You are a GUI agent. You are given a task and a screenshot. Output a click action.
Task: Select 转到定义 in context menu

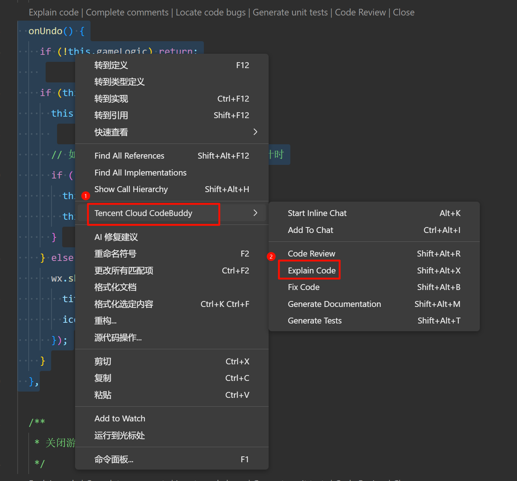[x=111, y=65]
